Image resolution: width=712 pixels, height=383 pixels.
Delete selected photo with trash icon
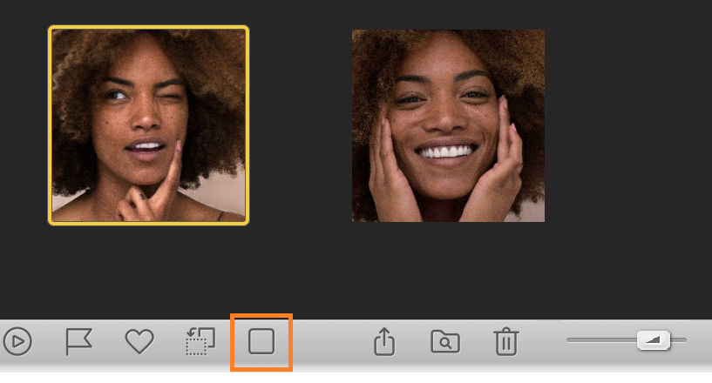pos(506,341)
